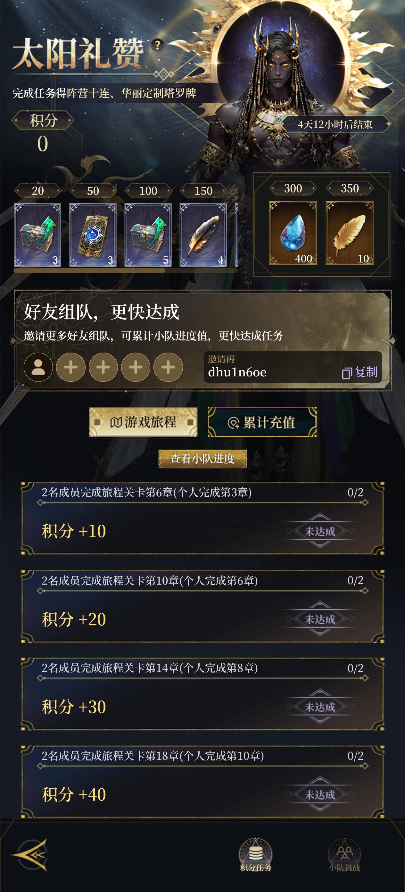Open the 小队挑战 bottom tab
Screen dimensions: 405x892
coord(344,855)
